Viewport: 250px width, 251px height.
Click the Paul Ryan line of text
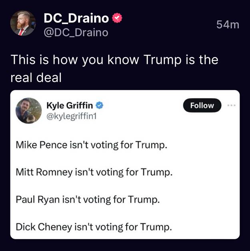click(88, 200)
